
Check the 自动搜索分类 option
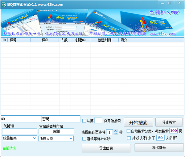coord(129,131)
